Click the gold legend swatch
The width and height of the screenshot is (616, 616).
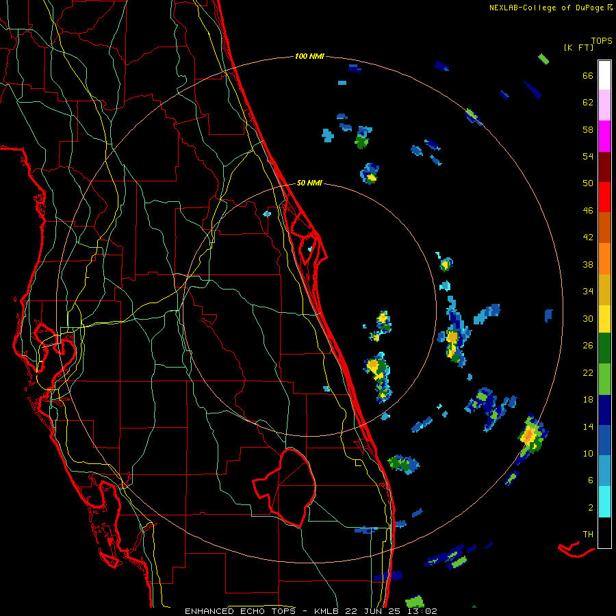tap(604, 290)
